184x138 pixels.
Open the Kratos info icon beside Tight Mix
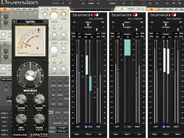click(46, 22)
